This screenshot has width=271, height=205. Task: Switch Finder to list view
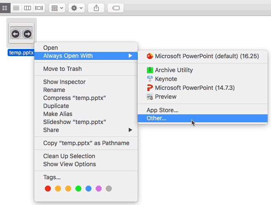click(x=16, y=8)
